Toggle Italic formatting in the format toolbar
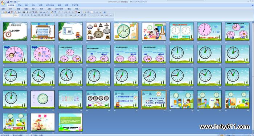Screen dimensions: 254x136 click(25, 15)
